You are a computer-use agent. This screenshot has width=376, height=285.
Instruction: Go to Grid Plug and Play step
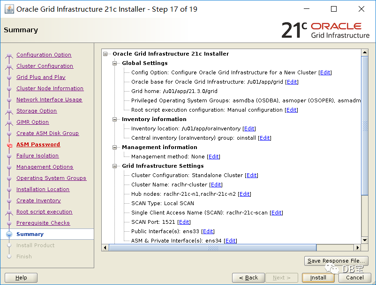(x=41, y=77)
